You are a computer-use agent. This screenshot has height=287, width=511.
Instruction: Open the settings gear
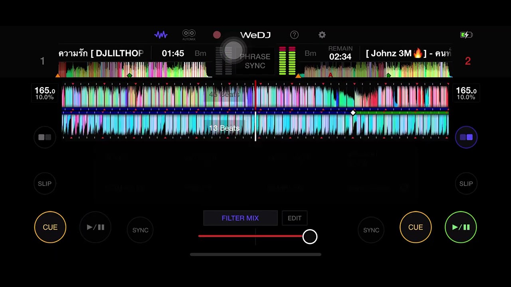pyautogui.click(x=322, y=35)
